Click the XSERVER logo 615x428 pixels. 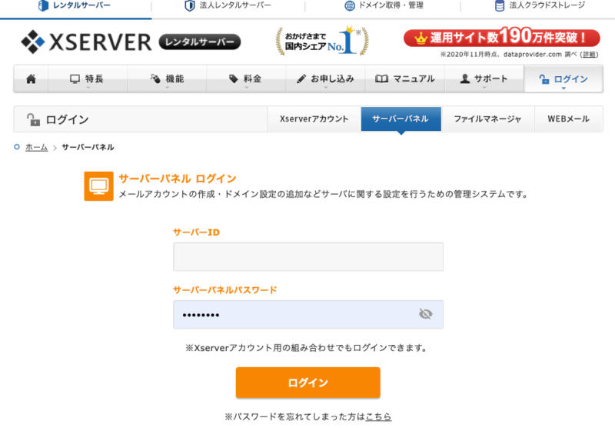[x=86, y=42]
